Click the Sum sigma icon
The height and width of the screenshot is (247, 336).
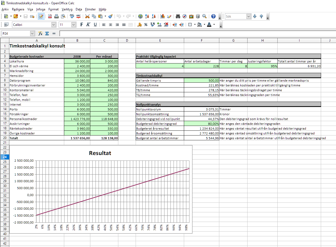click(47, 33)
